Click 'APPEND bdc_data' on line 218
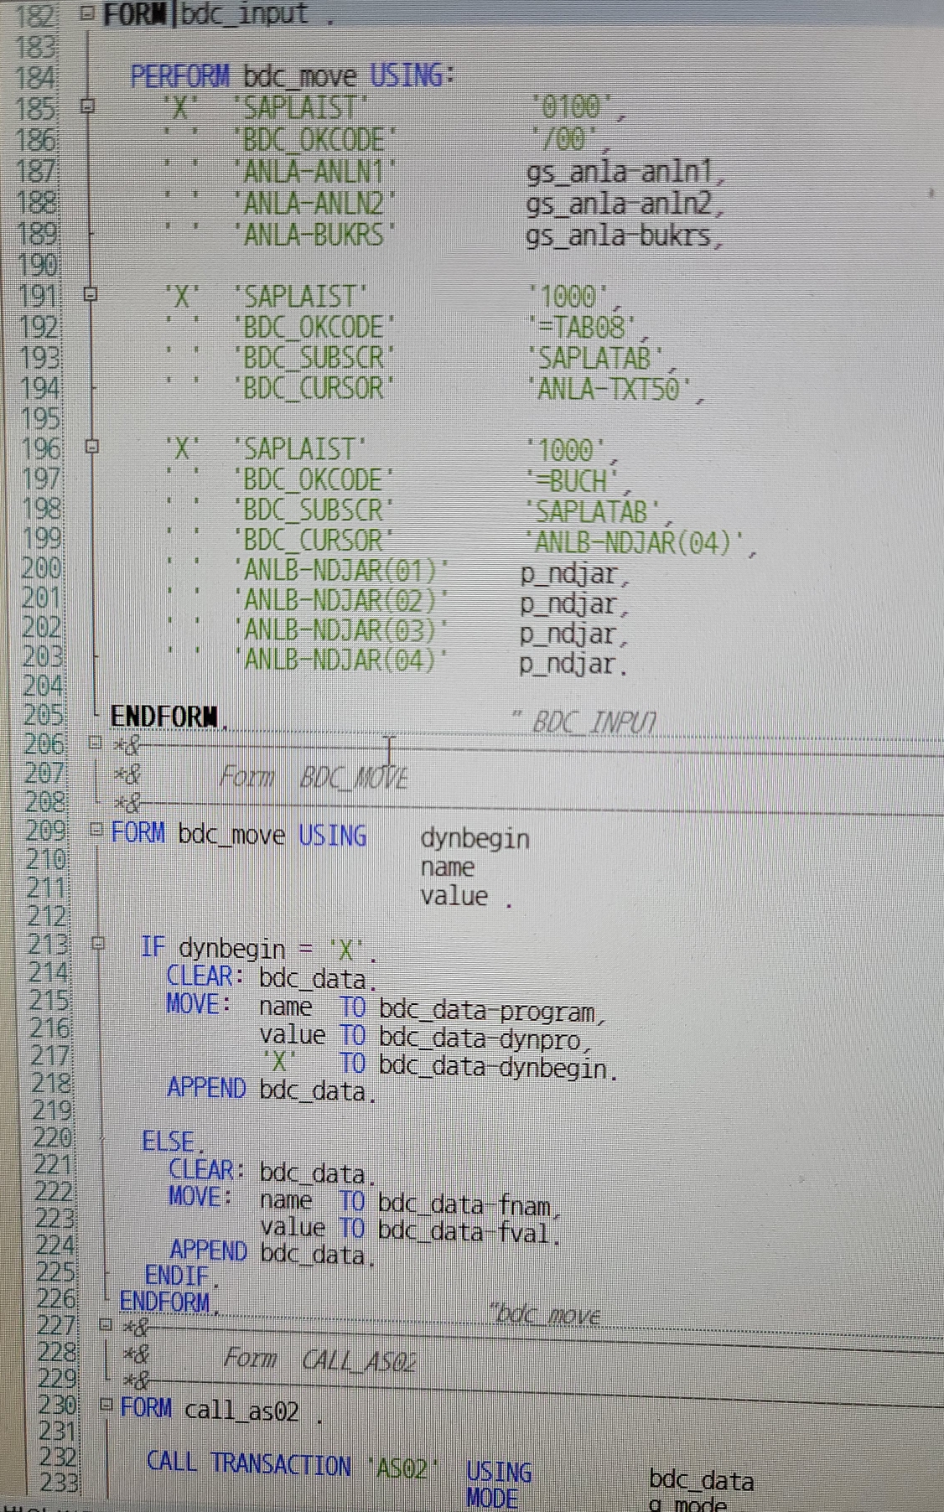The height and width of the screenshot is (1512, 944). (267, 1090)
